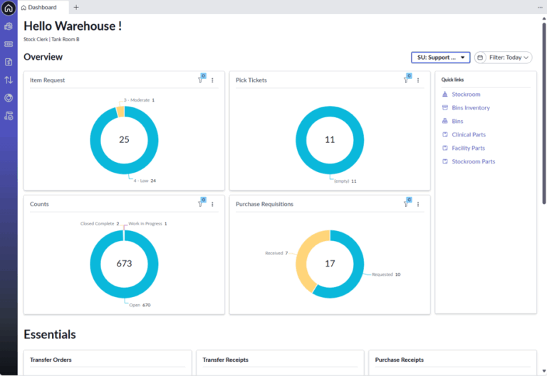Open the ticket icon in the sidebar
The height and width of the screenshot is (376, 547).
9,44
